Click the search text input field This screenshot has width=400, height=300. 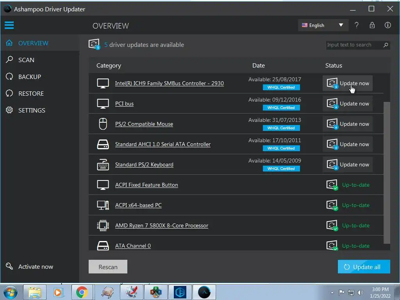pos(355,45)
